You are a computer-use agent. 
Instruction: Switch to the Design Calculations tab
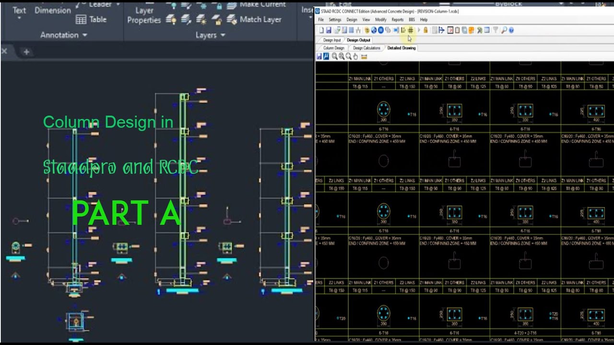pyautogui.click(x=366, y=48)
